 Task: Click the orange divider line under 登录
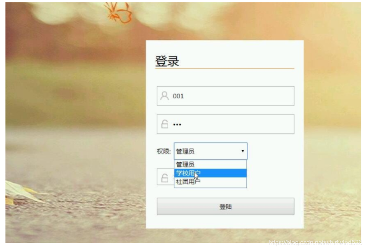click(225, 69)
